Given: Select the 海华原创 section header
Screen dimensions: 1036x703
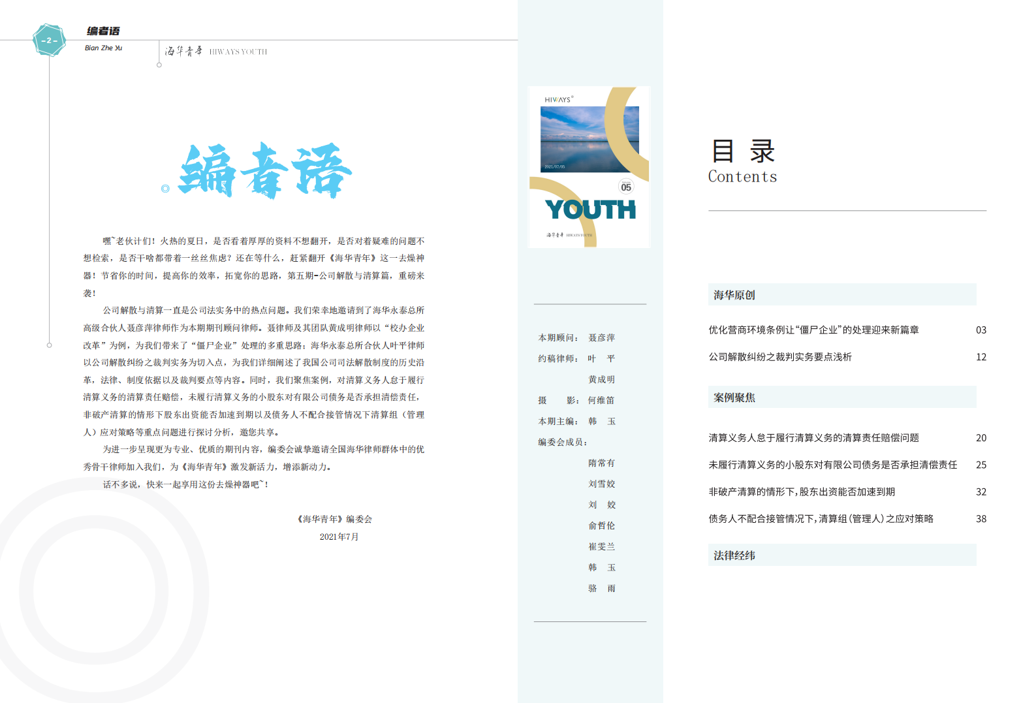Looking at the screenshot, I should (842, 294).
